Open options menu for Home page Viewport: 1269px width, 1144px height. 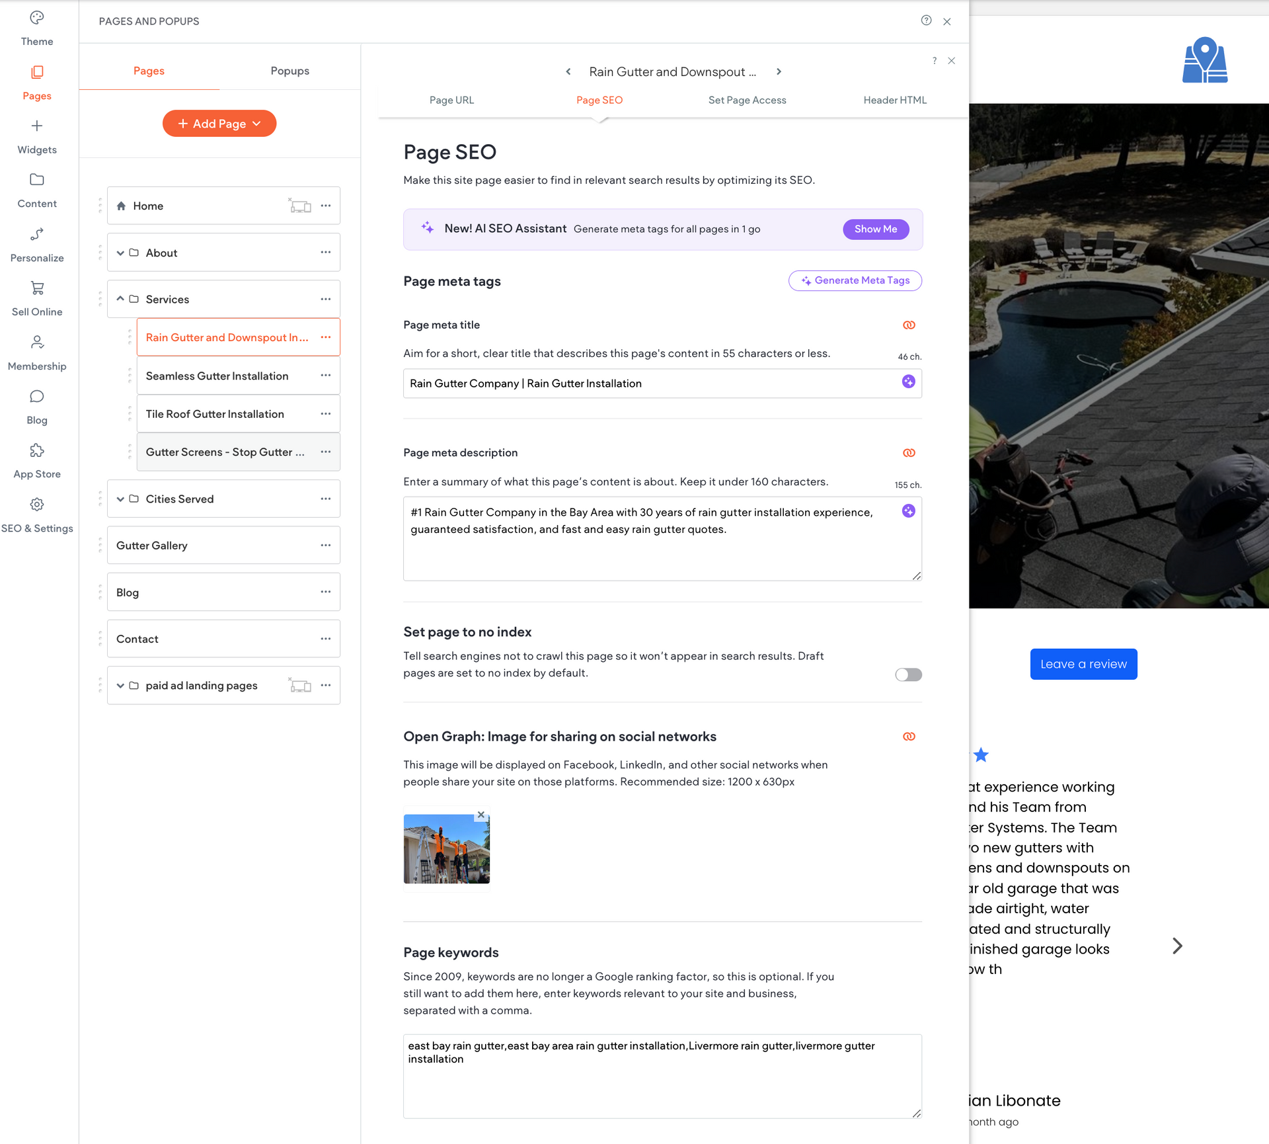pos(326,206)
